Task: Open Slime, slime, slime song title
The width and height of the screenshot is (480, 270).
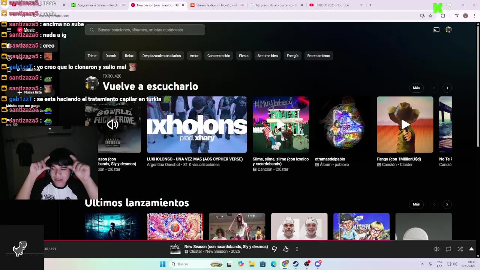Action: tap(280, 162)
